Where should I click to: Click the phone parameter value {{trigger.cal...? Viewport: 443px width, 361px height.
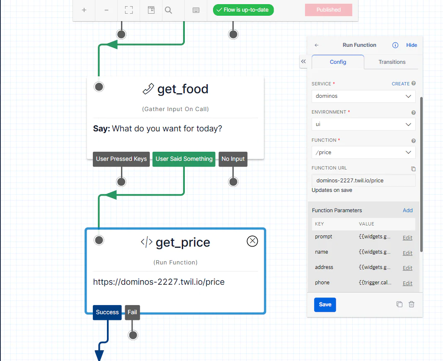(375, 283)
